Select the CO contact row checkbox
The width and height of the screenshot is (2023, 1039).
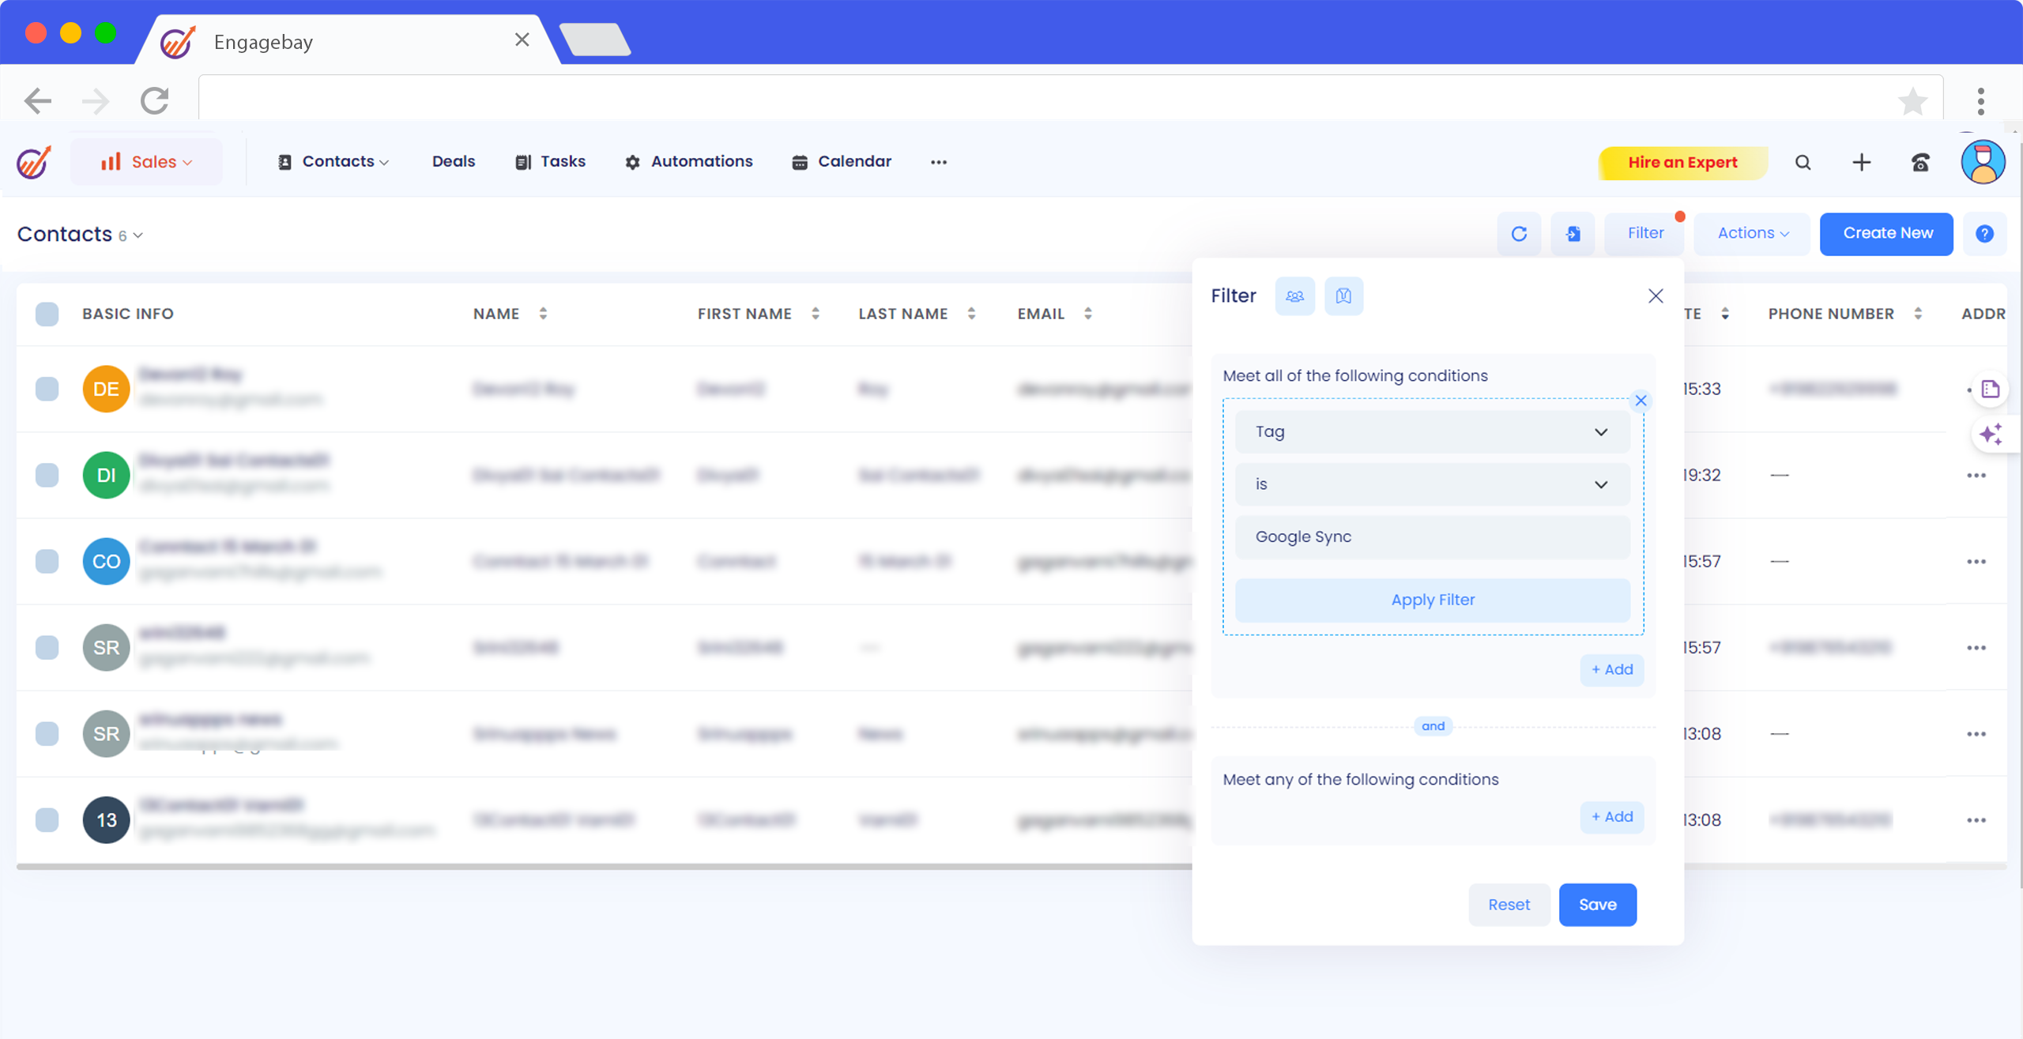[47, 562]
